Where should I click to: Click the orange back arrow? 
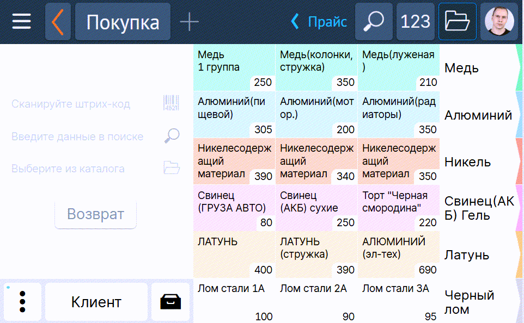pyautogui.click(x=58, y=22)
